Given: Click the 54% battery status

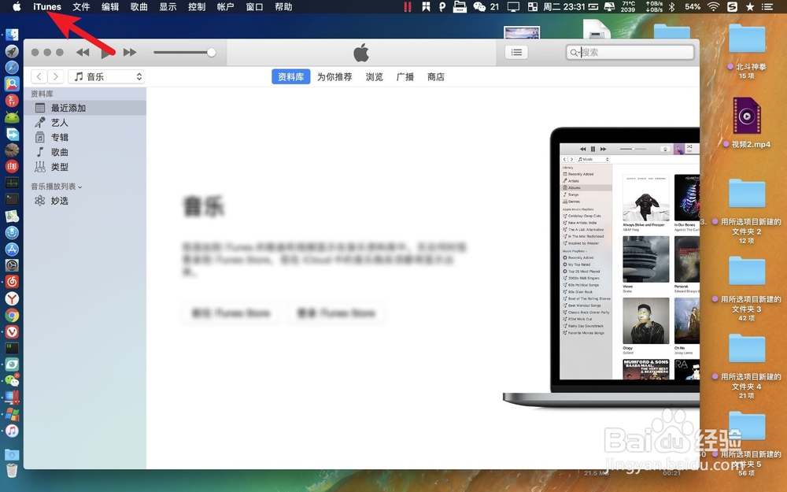Looking at the screenshot, I should [x=693, y=6].
